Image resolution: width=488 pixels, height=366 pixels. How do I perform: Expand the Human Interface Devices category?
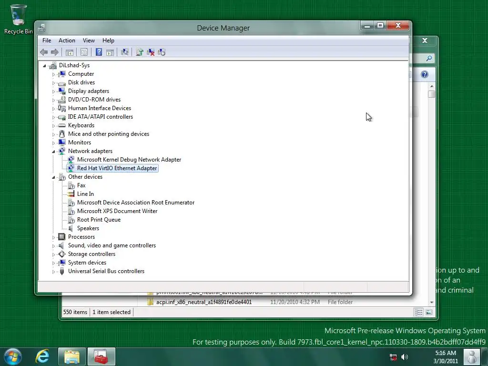click(x=53, y=109)
